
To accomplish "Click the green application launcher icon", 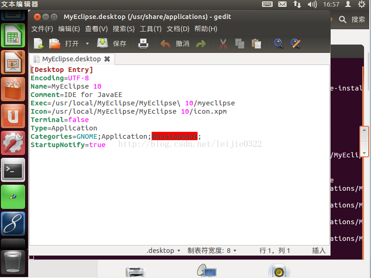I will (x=13, y=197).
